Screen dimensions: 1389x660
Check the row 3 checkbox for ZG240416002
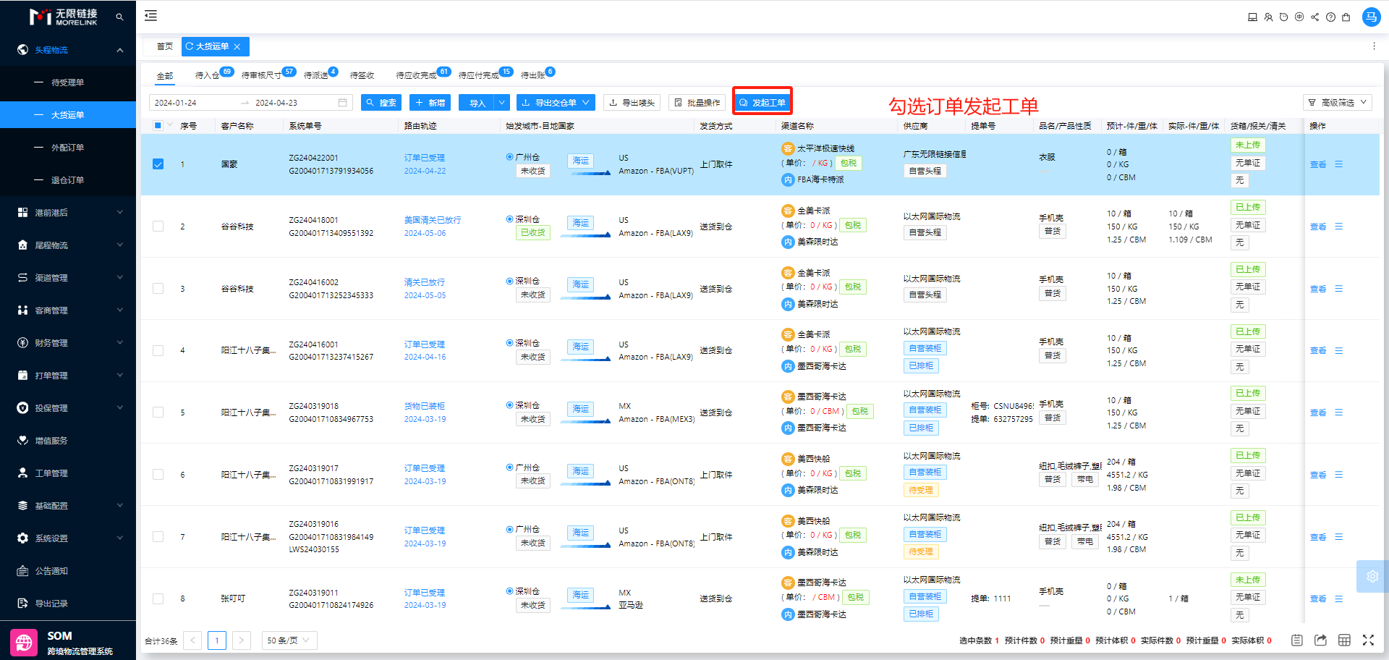click(158, 289)
